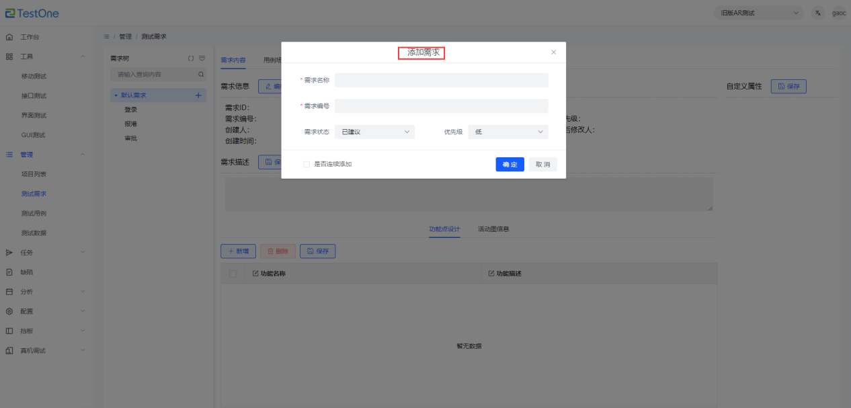Click the refresh icon next to 需求树
Screen dimensions: 851x408
pos(191,58)
